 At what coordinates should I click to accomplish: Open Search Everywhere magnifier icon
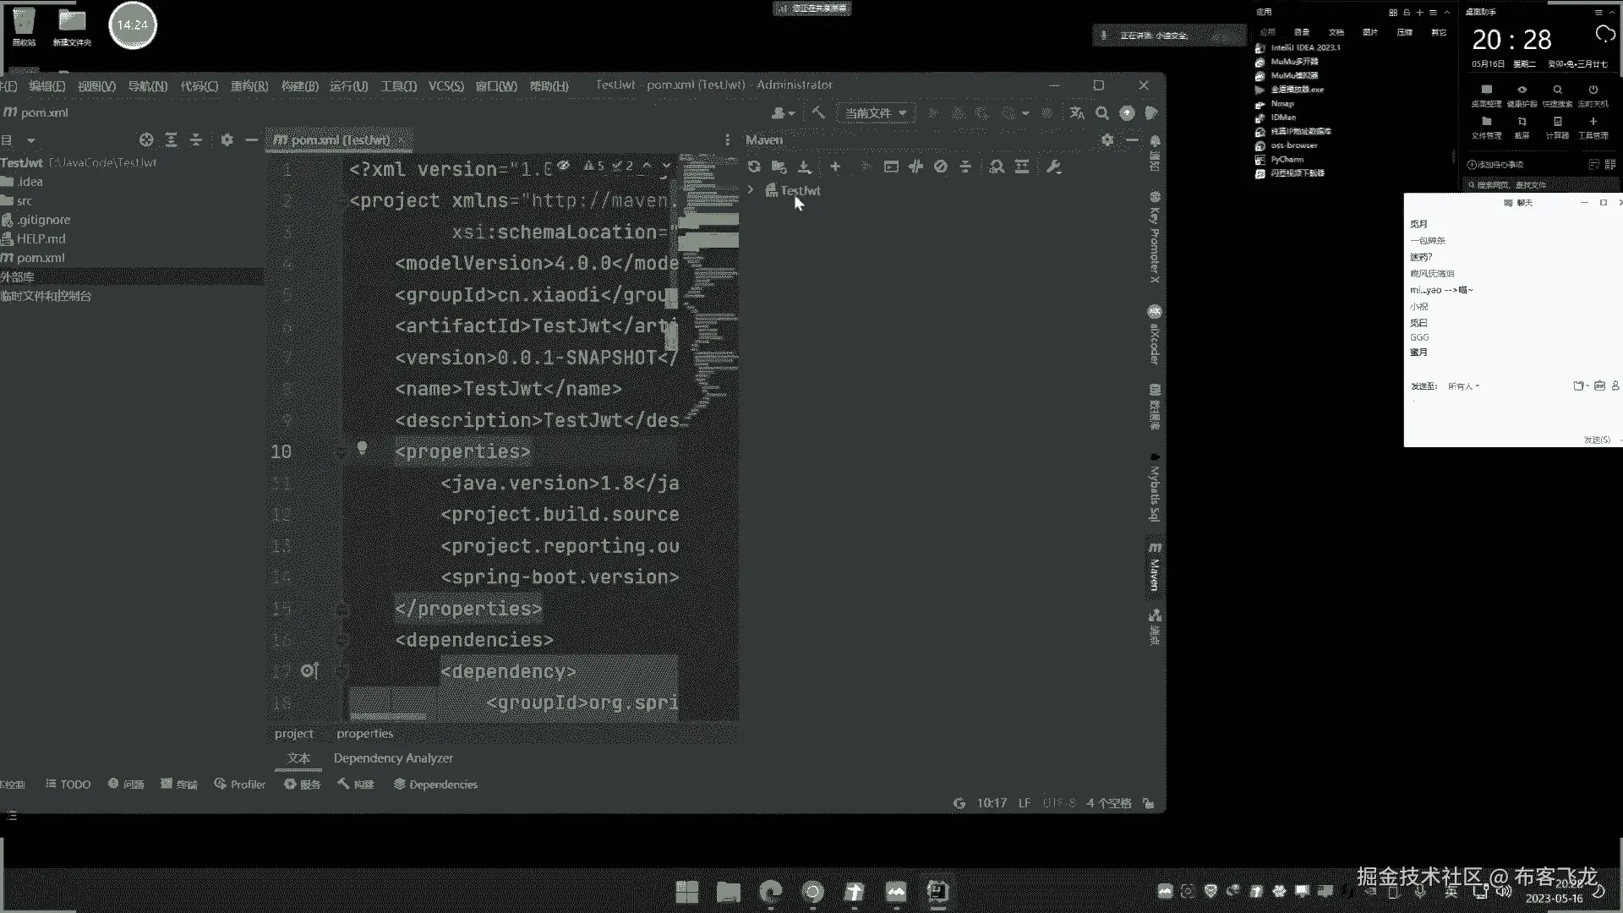coord(1102,112)
